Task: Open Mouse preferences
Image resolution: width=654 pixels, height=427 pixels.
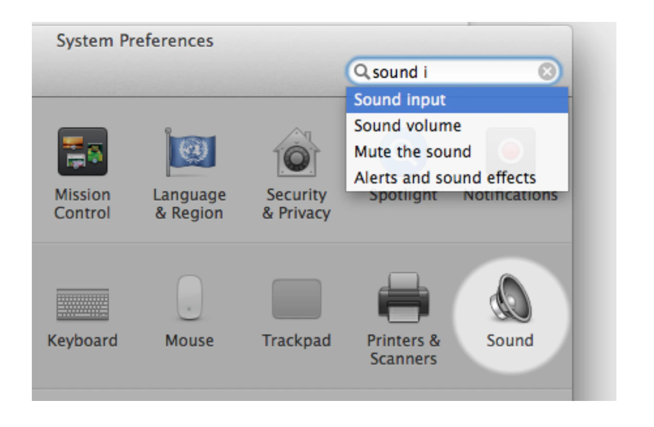Action: [x=190, y=297]
